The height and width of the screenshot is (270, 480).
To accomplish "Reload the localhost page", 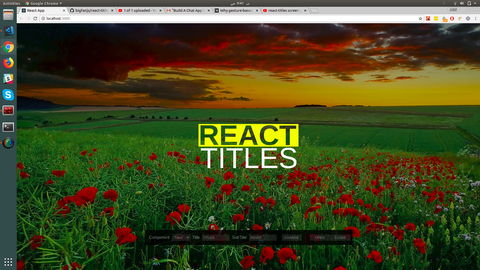I will tap(35, 18).
